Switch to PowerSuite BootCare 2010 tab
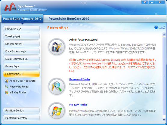The width and height of the screenshot is (167, 125). tap(69, 19)
